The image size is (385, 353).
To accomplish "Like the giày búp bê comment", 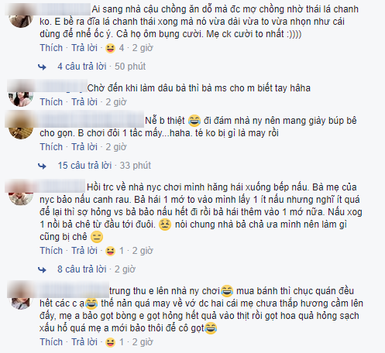I will pyautogui.click(x=51, y=147).
